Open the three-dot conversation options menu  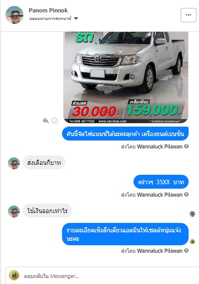point(188,15)
